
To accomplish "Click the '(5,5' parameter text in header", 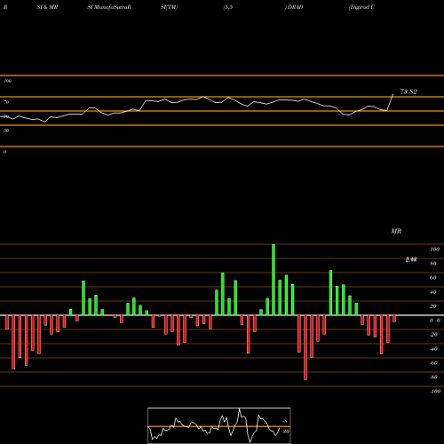I will click(228, 7).
